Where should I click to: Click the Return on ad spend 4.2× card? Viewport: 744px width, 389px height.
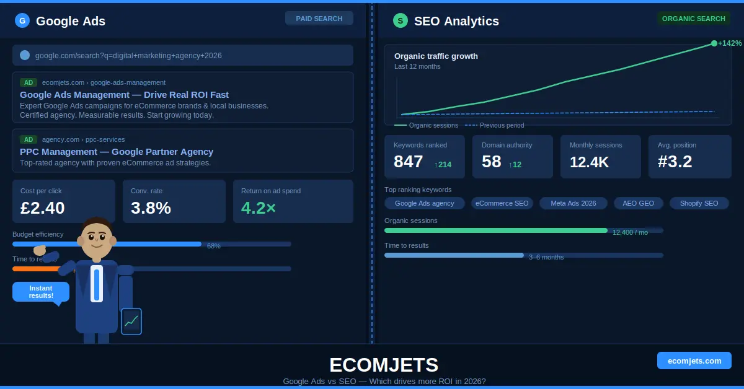click(x=293, y=201)
